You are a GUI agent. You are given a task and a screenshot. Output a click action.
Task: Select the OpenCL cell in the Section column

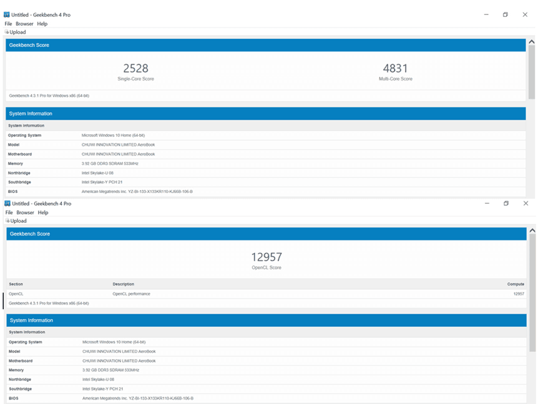click(16, 294)
